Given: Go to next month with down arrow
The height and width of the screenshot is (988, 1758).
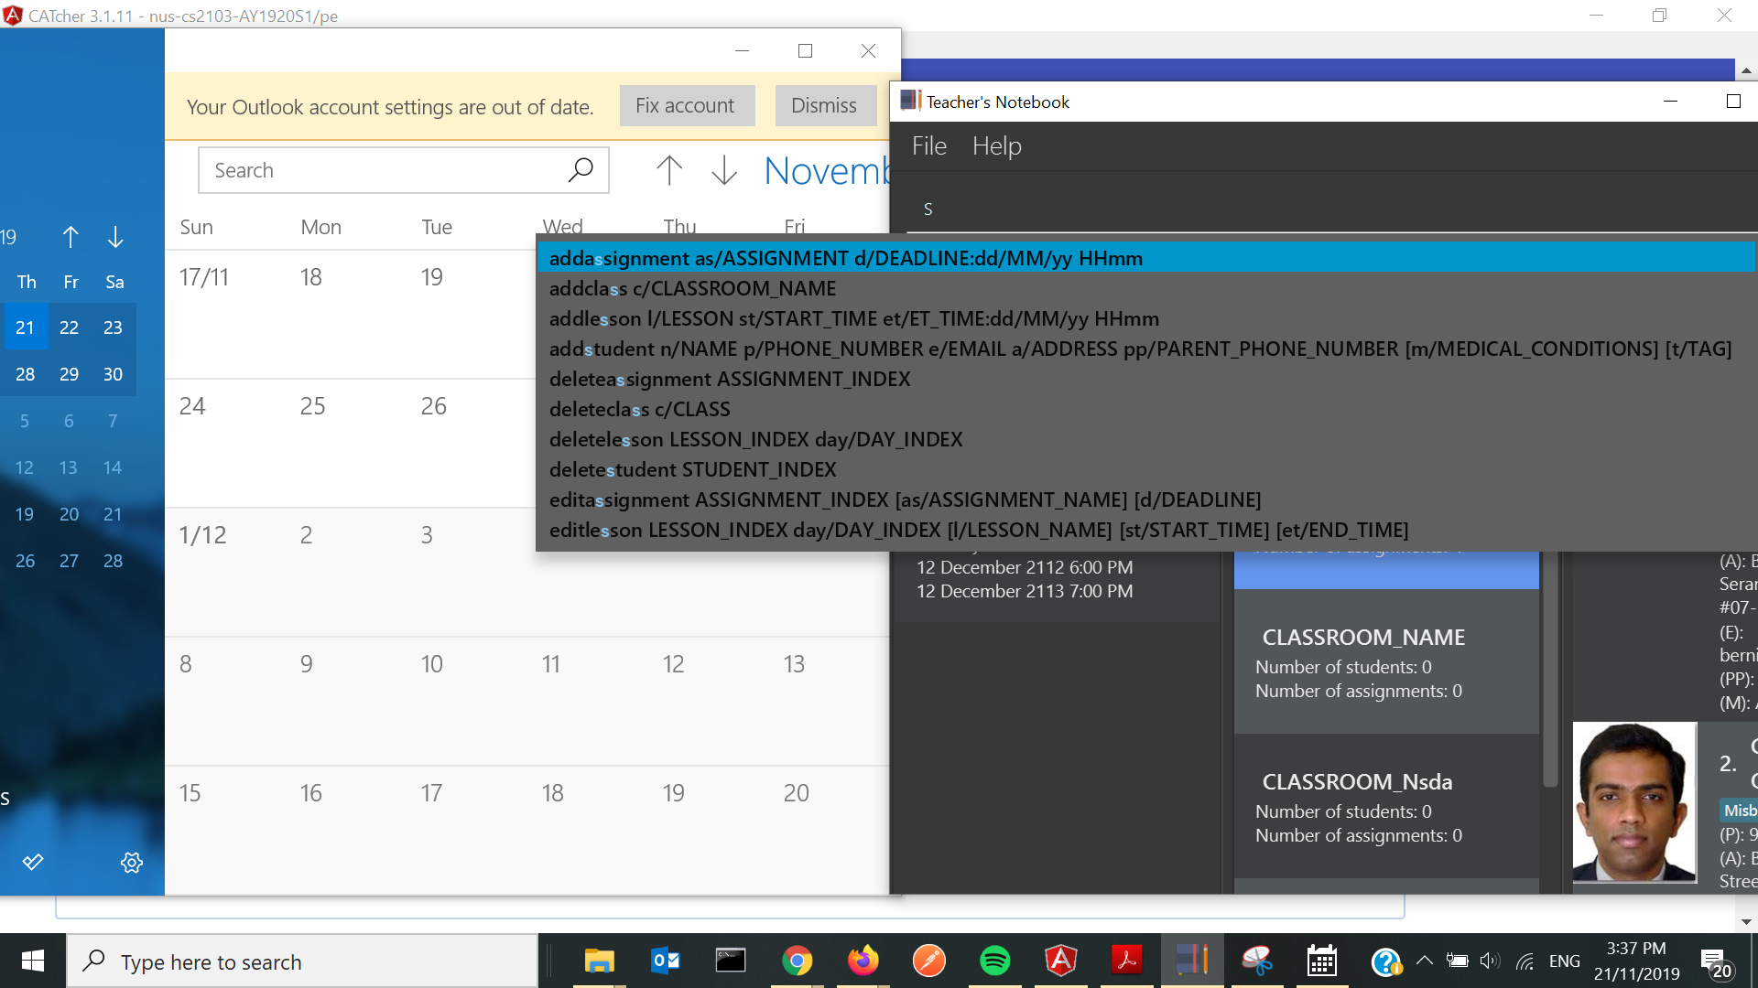Looking at the screenshot, I should click(x=724, y=170).
